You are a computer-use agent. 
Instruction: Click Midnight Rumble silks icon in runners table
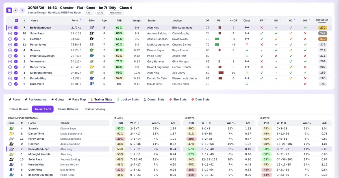92,73
